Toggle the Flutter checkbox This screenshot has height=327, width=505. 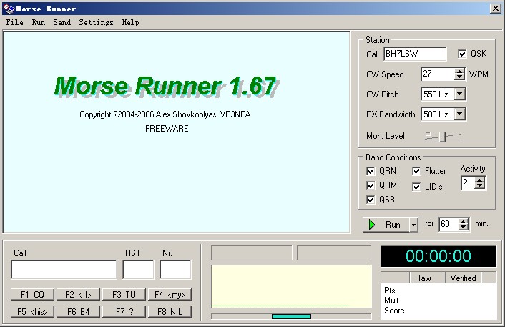(x=416, y=171)
